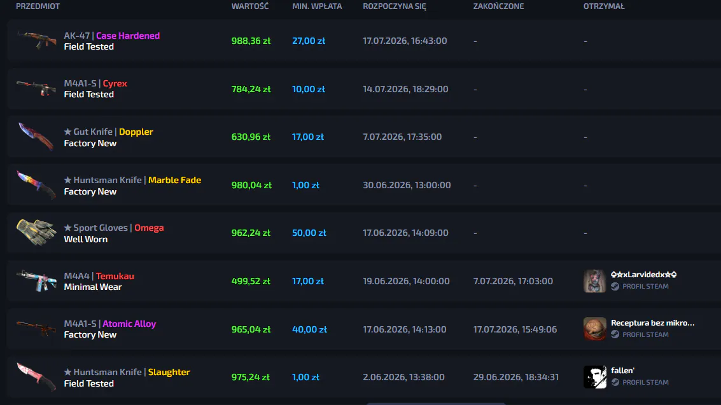Select the Gut Knife Doppler image

(36, 136)
